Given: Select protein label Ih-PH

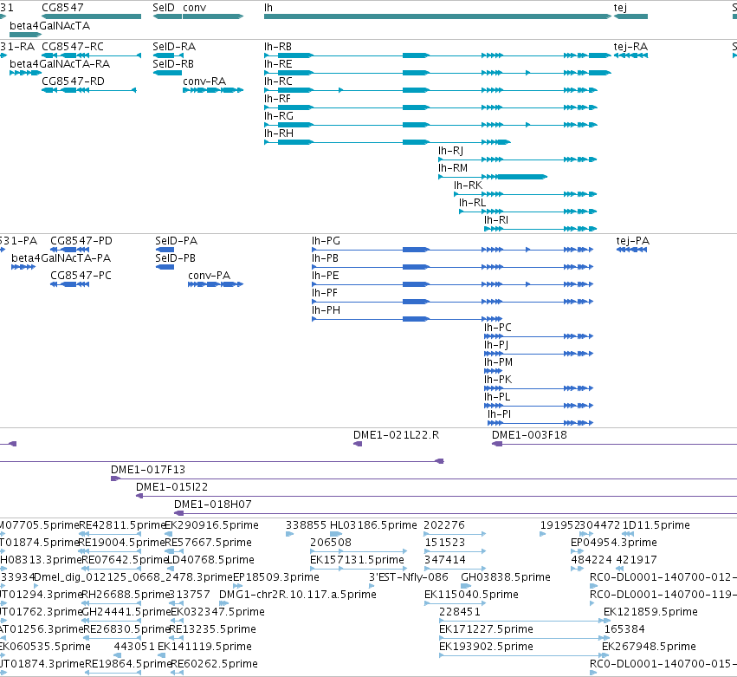Looking at the screenshot, I should pos(326,310).
